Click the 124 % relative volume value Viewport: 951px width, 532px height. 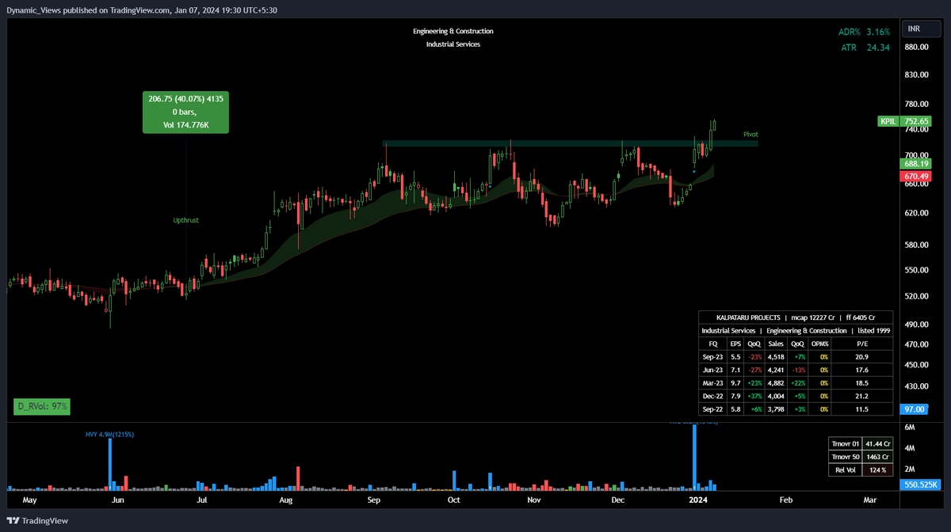[x=877, y=470]
